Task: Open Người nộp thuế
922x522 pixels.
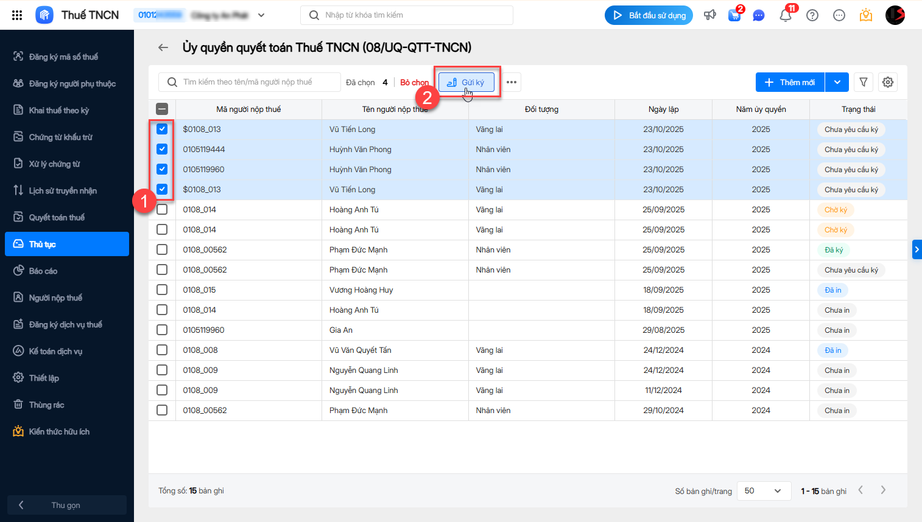Action: click(x=67, y=298)
